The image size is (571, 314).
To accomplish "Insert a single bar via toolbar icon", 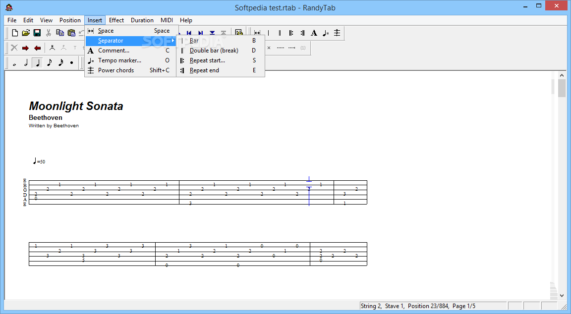I will click(x=268, y=33).
